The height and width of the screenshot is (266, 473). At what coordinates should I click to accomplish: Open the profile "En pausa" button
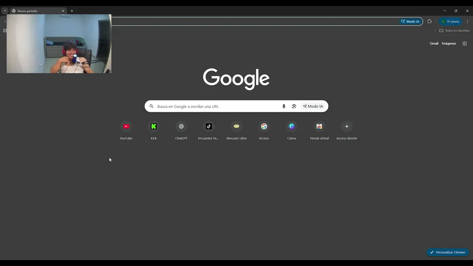point(450,21)
